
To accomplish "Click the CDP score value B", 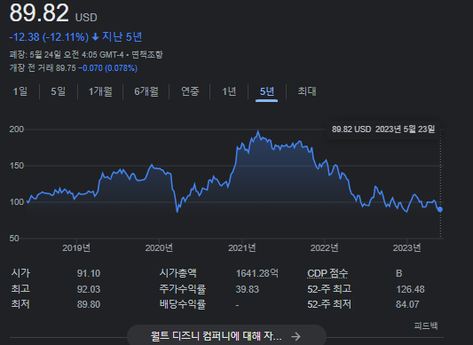I will pyautogui.click(x=398, y=273).
